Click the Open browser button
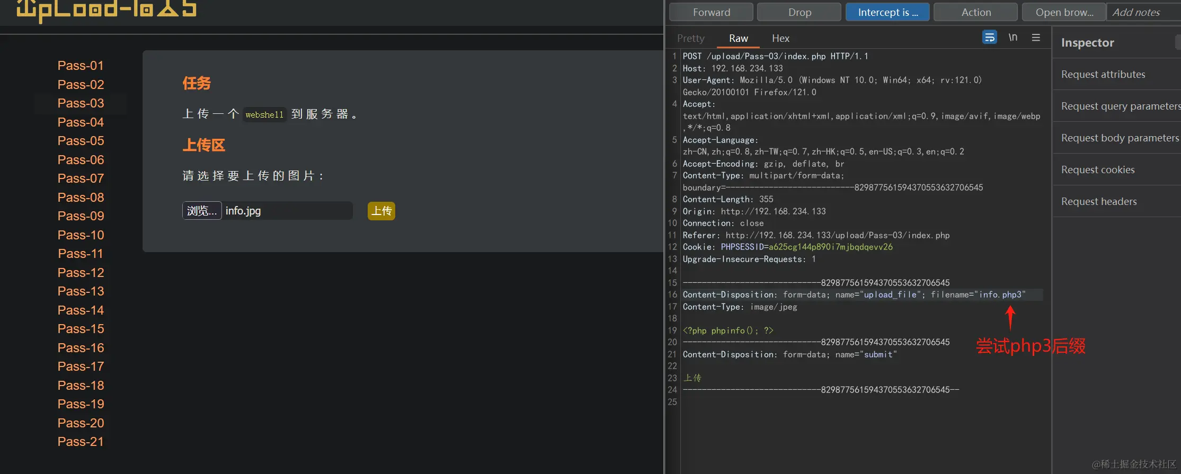 [x=1064, y=12]
